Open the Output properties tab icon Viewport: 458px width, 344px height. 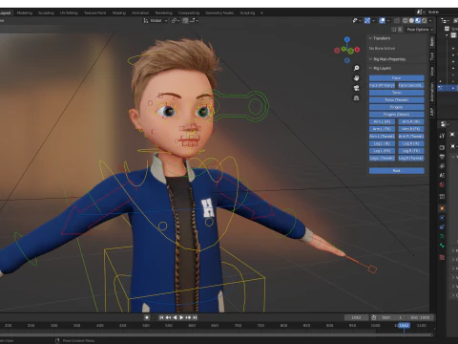click(x=442, y=157)
